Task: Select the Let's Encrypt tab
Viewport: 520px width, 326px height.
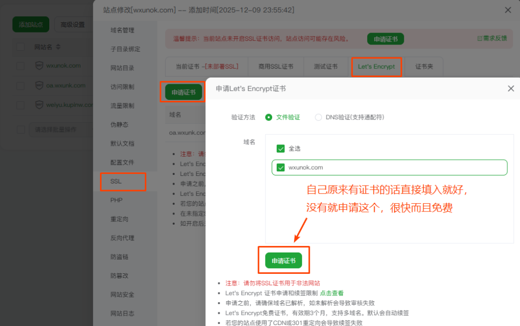Action: 376,66
